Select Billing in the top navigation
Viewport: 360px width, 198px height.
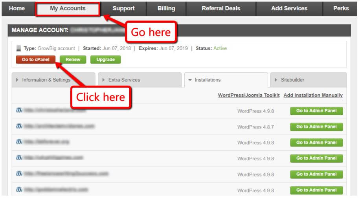[166, 9]
